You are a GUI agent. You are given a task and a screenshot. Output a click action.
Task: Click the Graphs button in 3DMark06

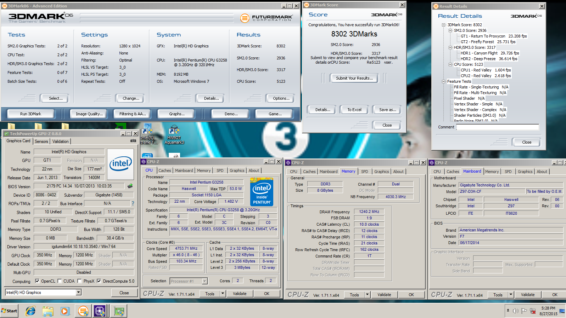click(x=177, y=114)
